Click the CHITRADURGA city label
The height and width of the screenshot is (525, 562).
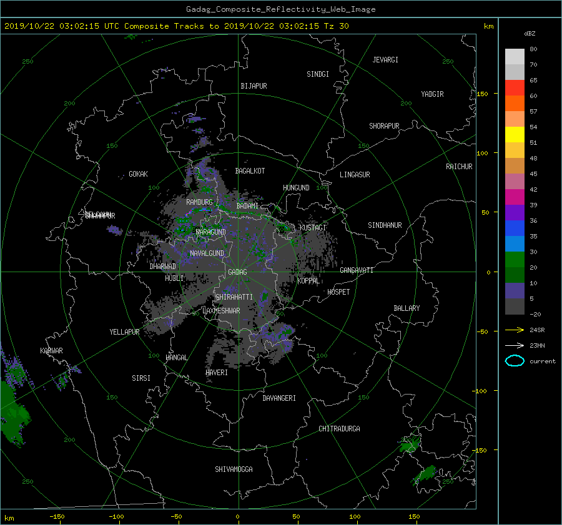pyautogui.click(x=340, y=429)
